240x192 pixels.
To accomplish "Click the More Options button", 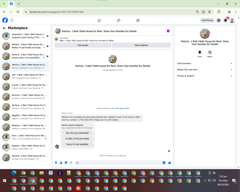I will 141,45.
